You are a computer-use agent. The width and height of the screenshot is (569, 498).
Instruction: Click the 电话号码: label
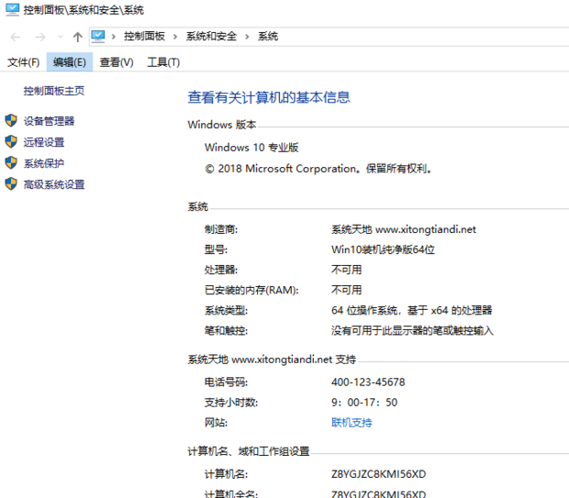(226, 382)
